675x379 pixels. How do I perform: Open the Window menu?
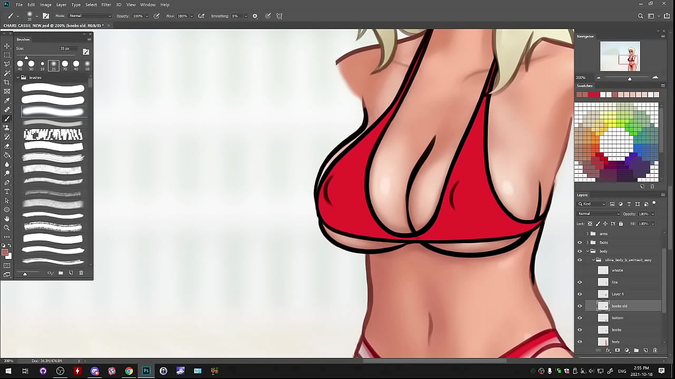tap(148, 5)
